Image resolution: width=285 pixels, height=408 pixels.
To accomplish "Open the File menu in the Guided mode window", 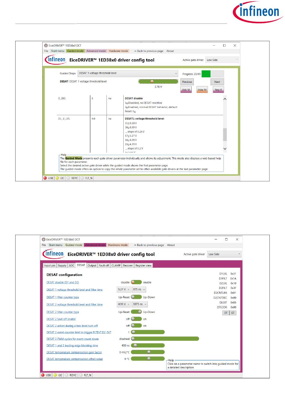I will [x=46, y=51].
